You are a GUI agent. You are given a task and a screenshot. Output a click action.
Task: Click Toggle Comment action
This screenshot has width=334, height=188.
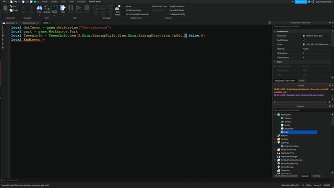177,6
